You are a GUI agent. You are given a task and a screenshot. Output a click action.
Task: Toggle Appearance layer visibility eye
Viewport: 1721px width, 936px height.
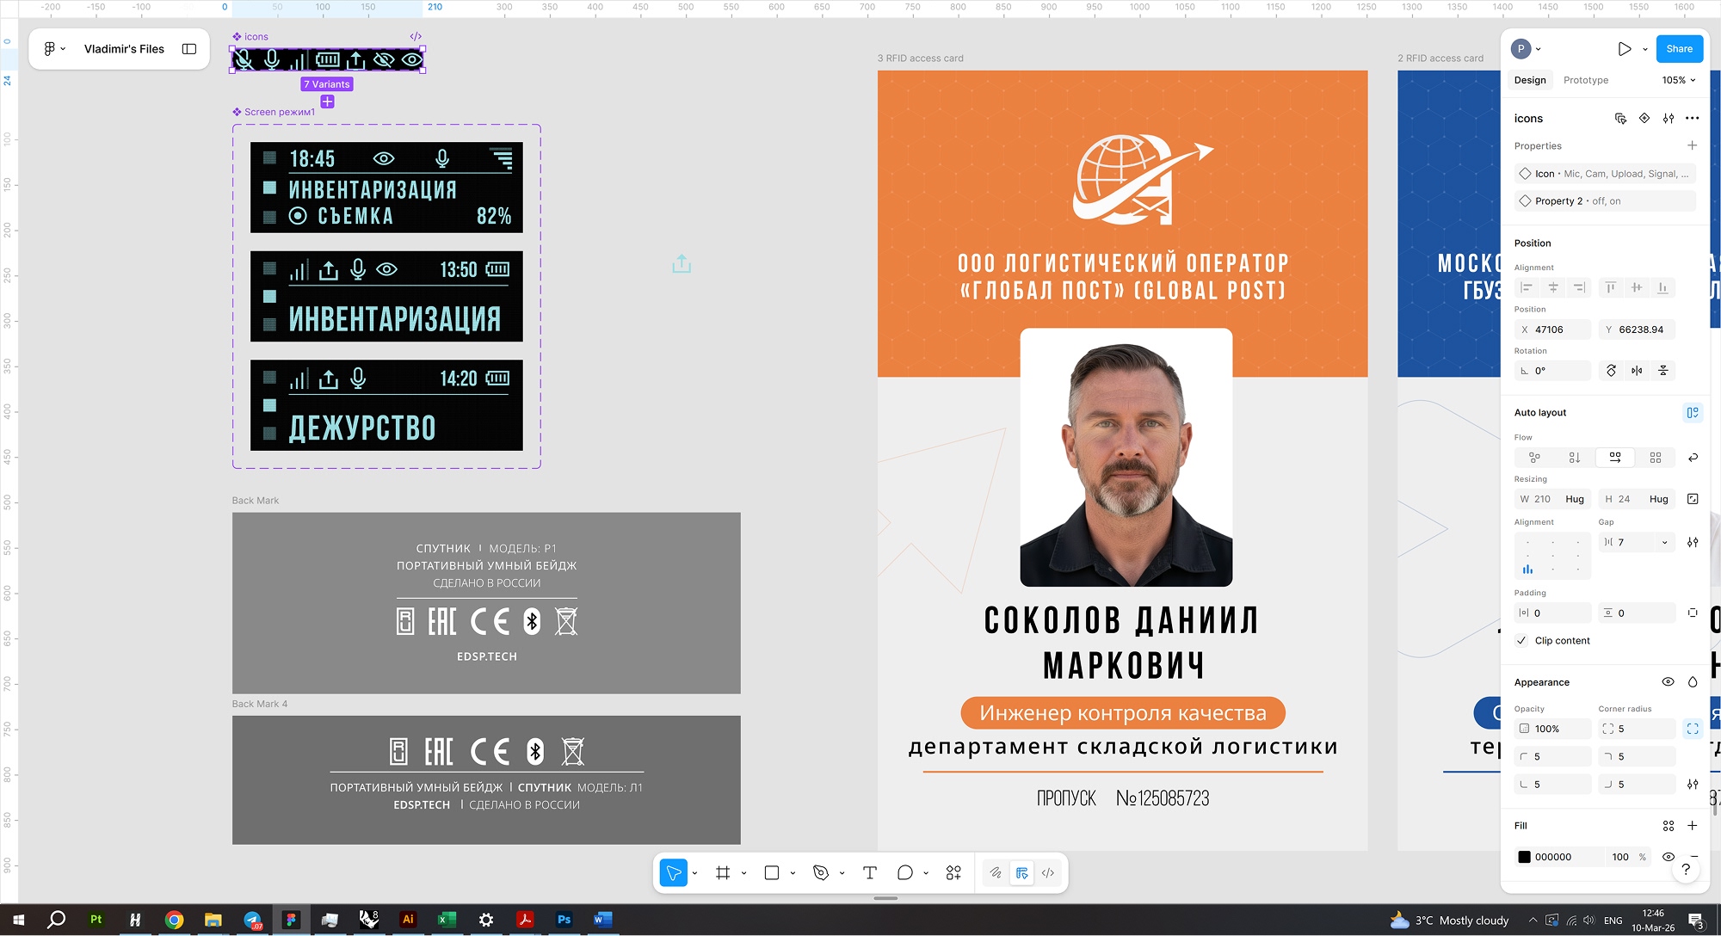click(x=1668, y=682)
